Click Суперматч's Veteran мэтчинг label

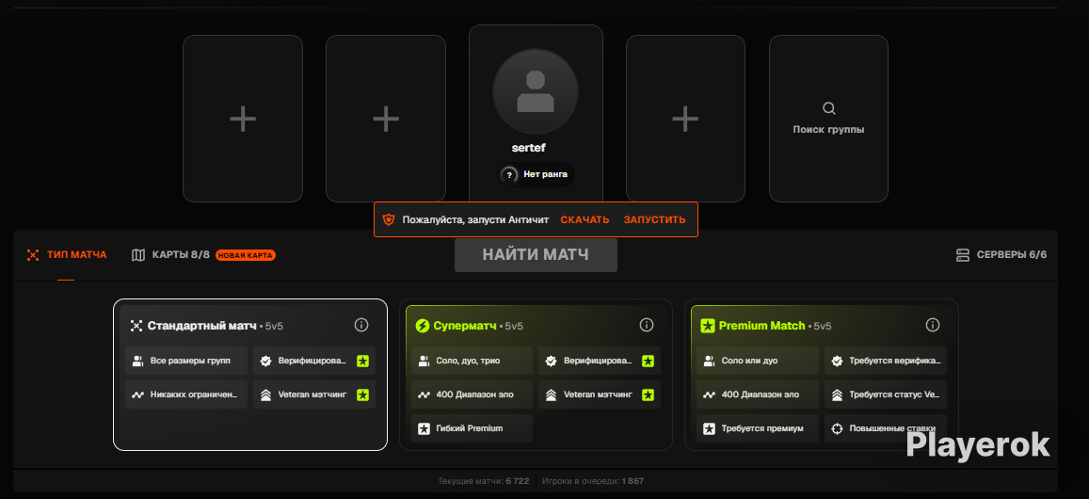(598, 394)
